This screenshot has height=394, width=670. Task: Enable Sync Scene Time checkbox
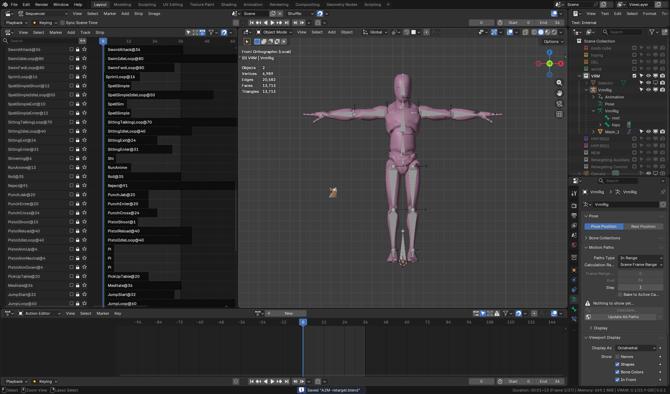point(62,23)
